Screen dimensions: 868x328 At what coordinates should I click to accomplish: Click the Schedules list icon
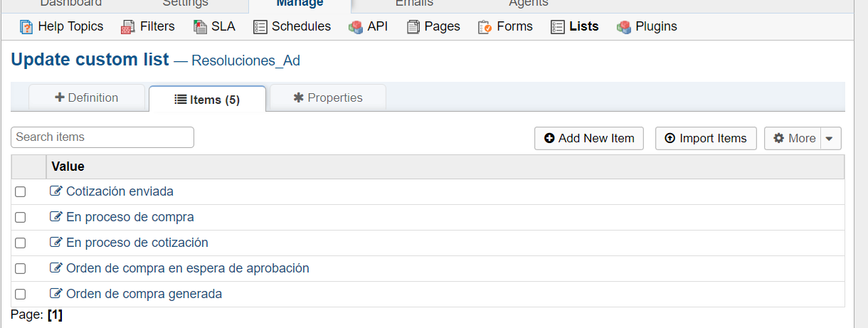coord(260,27)
